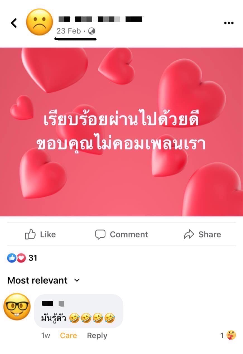Click the 23 Feb post date
243x354 pixels.
(x=69, y=31)
